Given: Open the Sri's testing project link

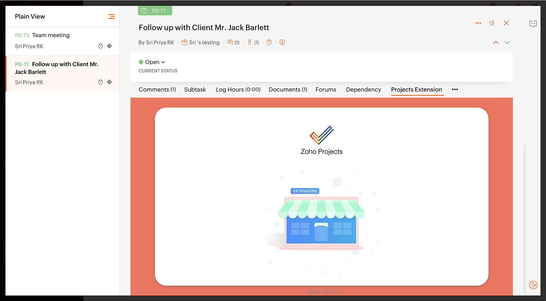Looking at the screenshot, I should (x=204, y=43).
